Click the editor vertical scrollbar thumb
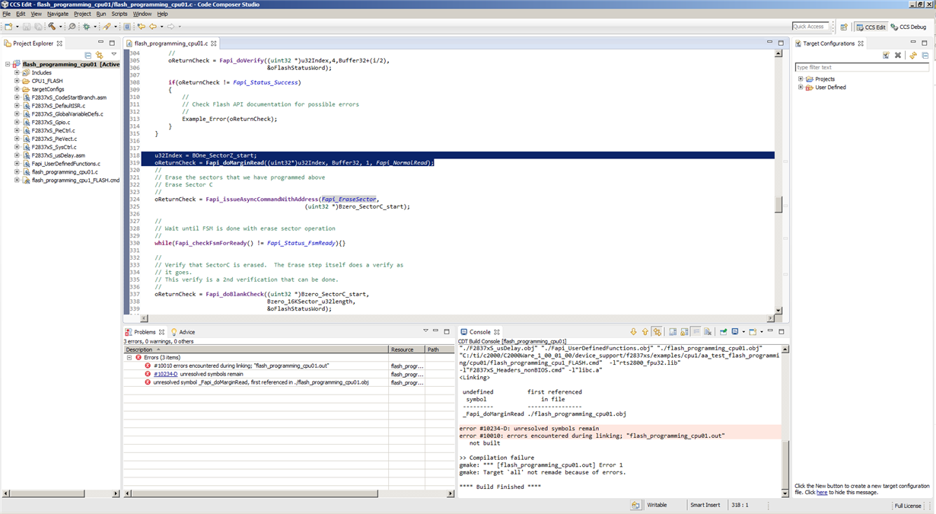 coord(778,204)
